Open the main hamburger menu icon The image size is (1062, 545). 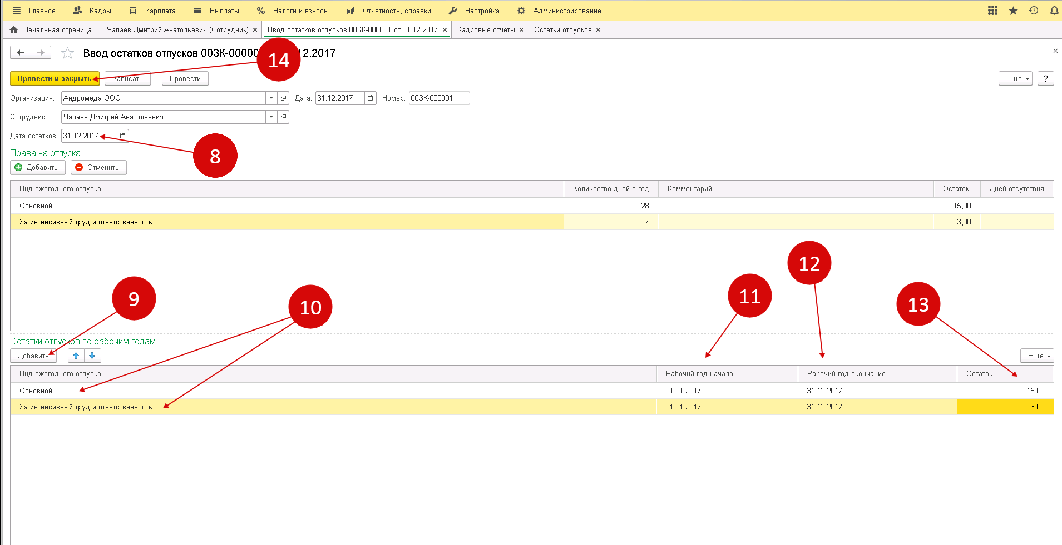click(17, 11)
